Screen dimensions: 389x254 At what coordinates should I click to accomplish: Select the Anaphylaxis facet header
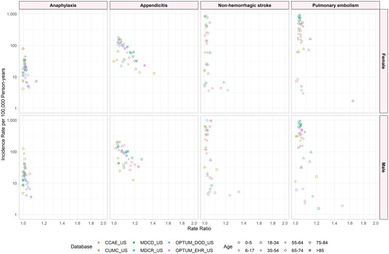pyautogui.click(x=63, y=5)
